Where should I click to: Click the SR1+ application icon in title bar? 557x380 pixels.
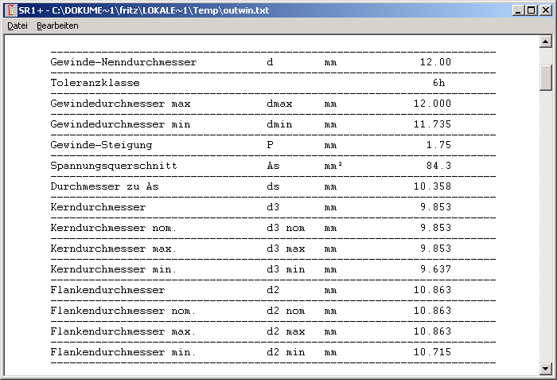click(10, 10)
